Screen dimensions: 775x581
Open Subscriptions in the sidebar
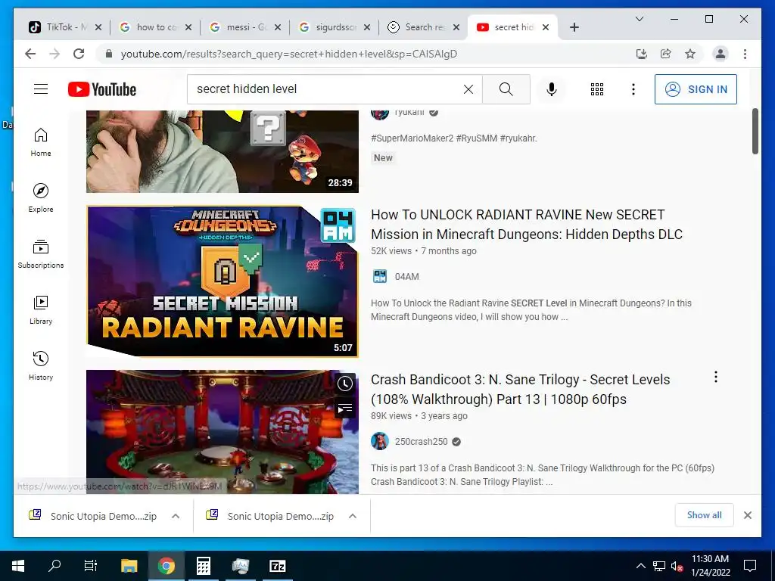click(41, 254)
